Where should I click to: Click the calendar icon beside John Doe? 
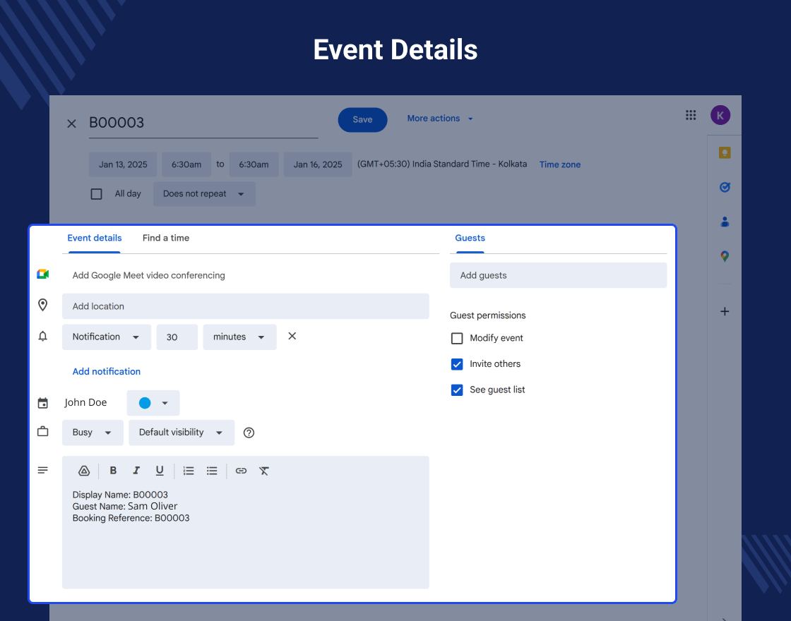coord(43,403)
